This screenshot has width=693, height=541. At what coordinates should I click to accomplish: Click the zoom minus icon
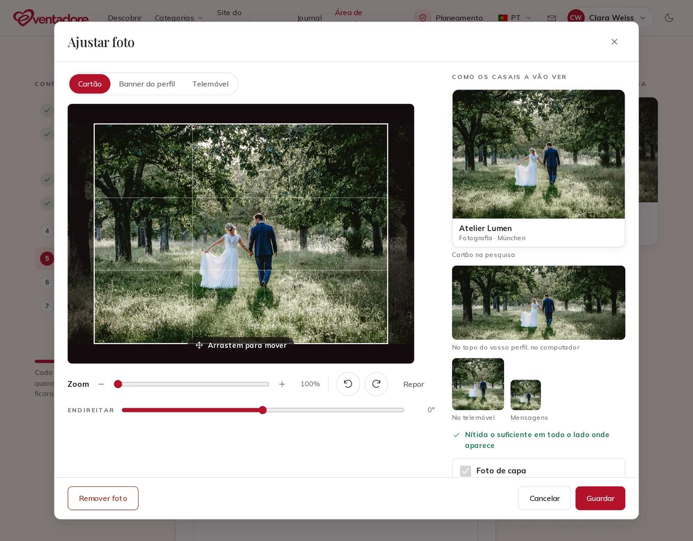(101, 384)
